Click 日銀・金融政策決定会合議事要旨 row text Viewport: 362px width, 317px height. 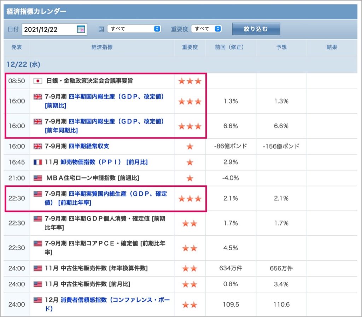[89, 81]
